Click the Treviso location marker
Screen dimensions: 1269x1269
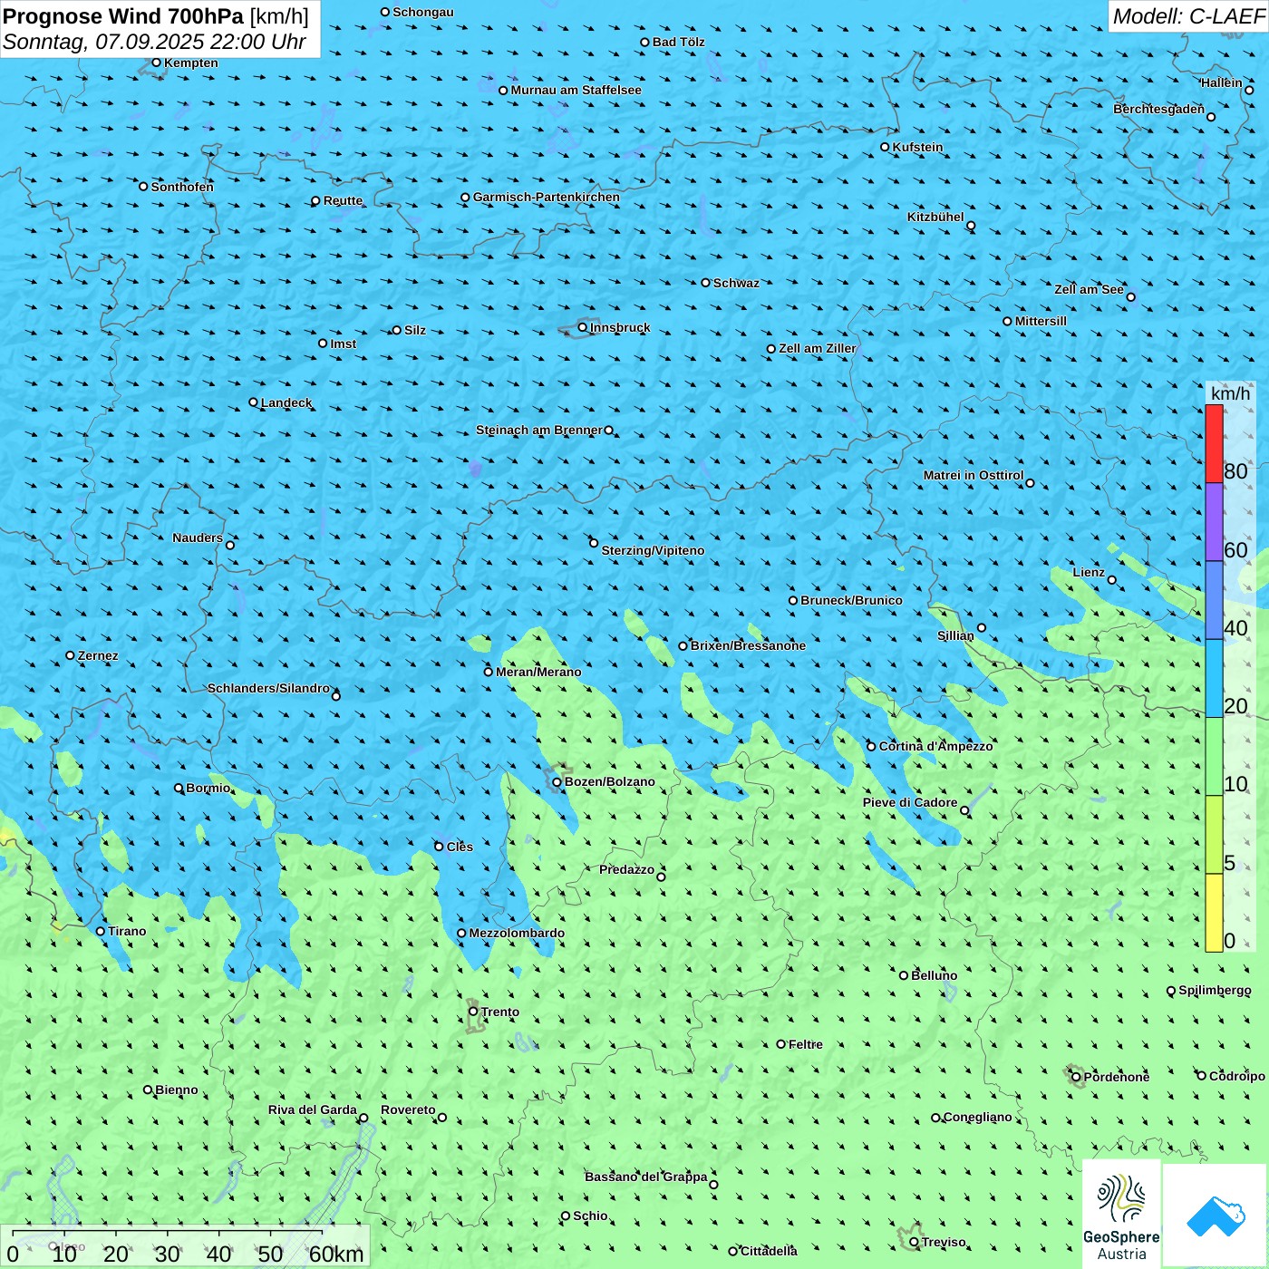coord(915,1242)
